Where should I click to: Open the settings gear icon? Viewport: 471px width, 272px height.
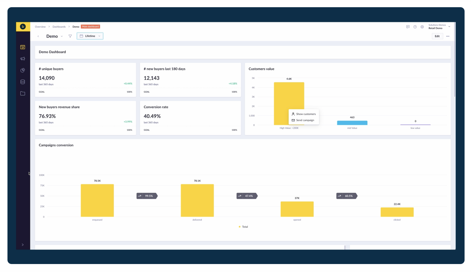(422, 27)
